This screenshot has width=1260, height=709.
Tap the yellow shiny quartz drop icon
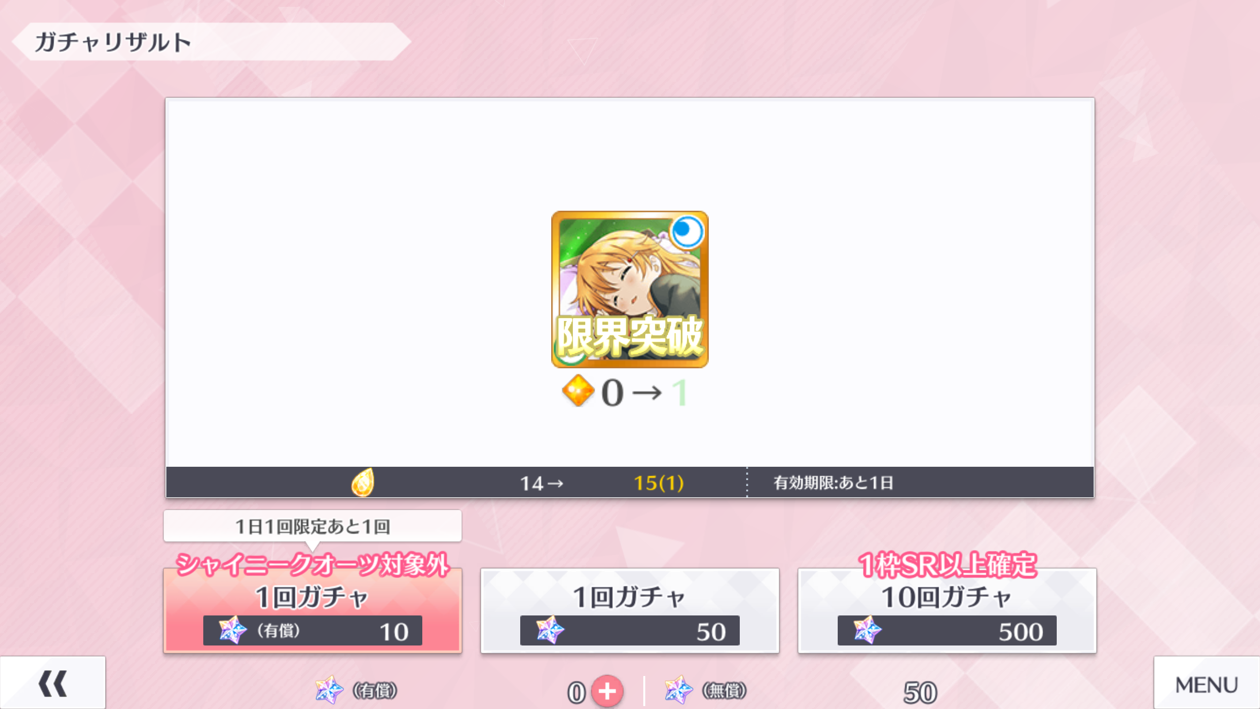click(x=363, y=483)
